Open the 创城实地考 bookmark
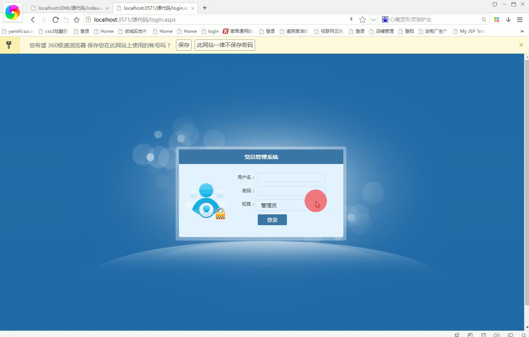Screen dimensions: 529x337 click(x=133, y=31)
